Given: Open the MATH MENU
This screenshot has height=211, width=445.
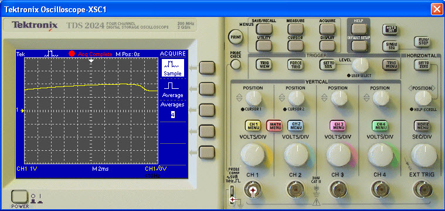Looking at the screenshot, I should point(274,126).
